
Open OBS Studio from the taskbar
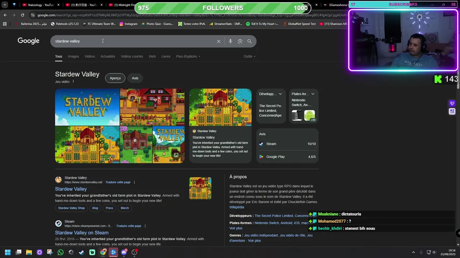134,252
